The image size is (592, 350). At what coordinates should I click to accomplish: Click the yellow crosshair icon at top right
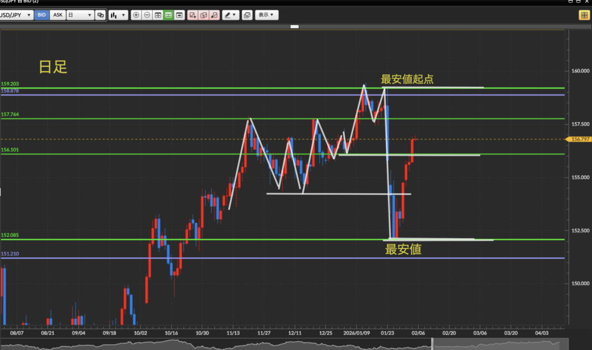(x=584, y=15)
